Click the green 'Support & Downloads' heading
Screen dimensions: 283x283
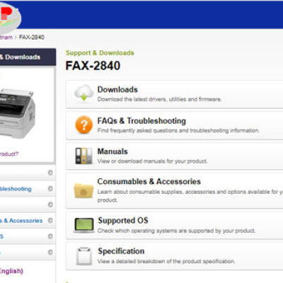(x=100, y=53)
